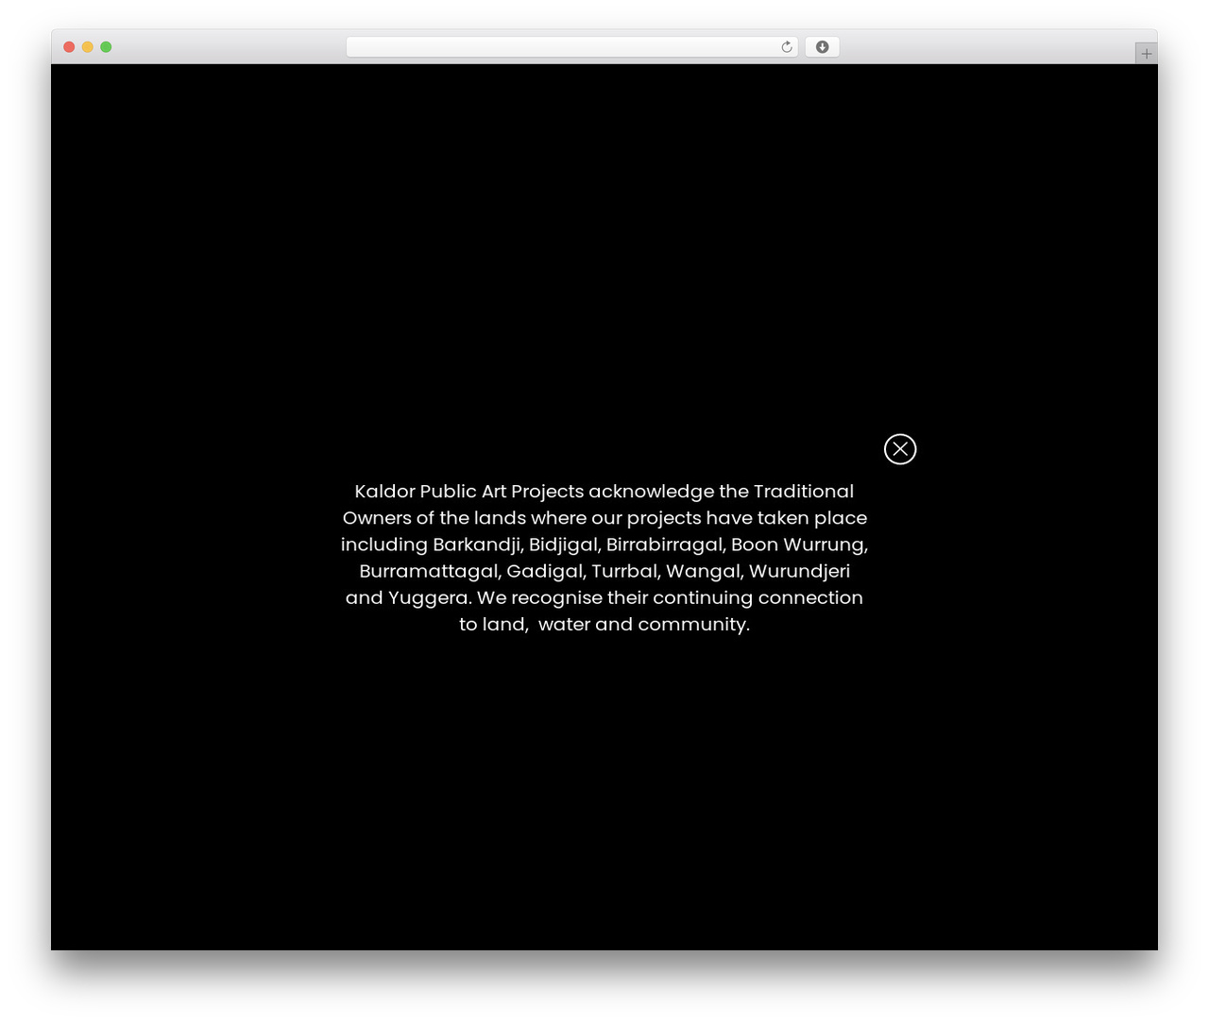Screen dimensions: 1209x1023
Task: Open downloads via the down-arrow icon
Action: coord(822,47)
